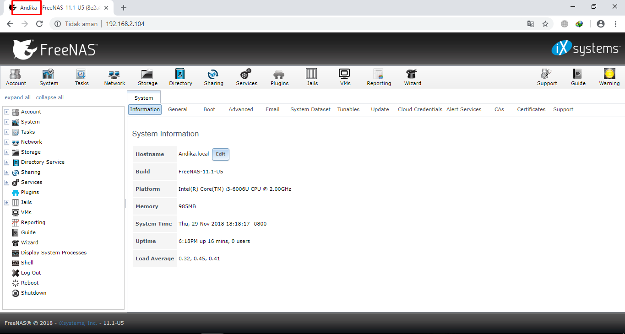Open Tasks toolbar icon

pos(82,77)
